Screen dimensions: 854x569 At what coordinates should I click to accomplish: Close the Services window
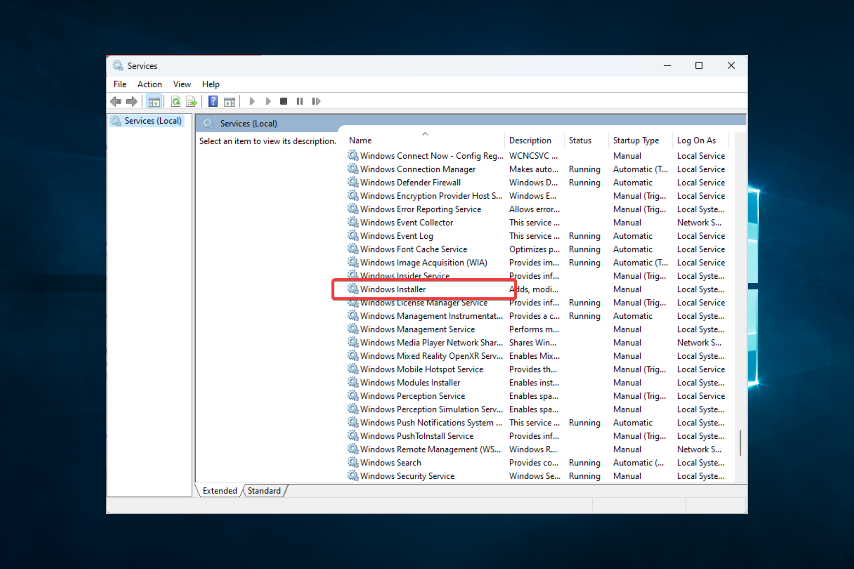[x=731, y=65]
